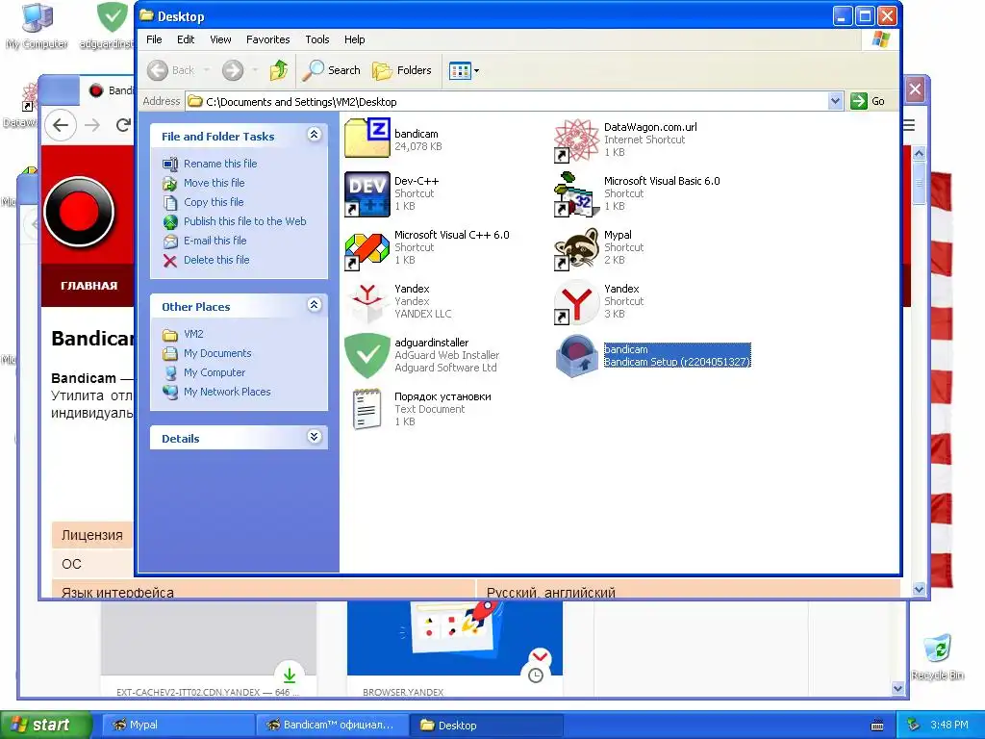Click the browser reload button
985x739 pixels.
coord(124,125)
